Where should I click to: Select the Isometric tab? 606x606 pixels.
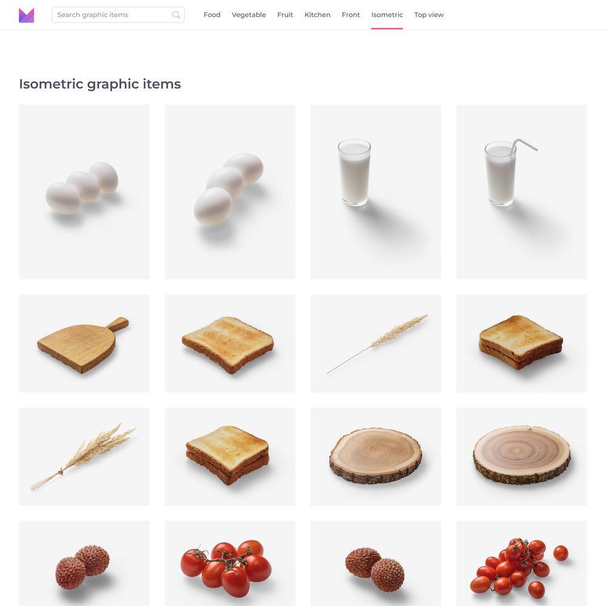[x=387, y=15]
